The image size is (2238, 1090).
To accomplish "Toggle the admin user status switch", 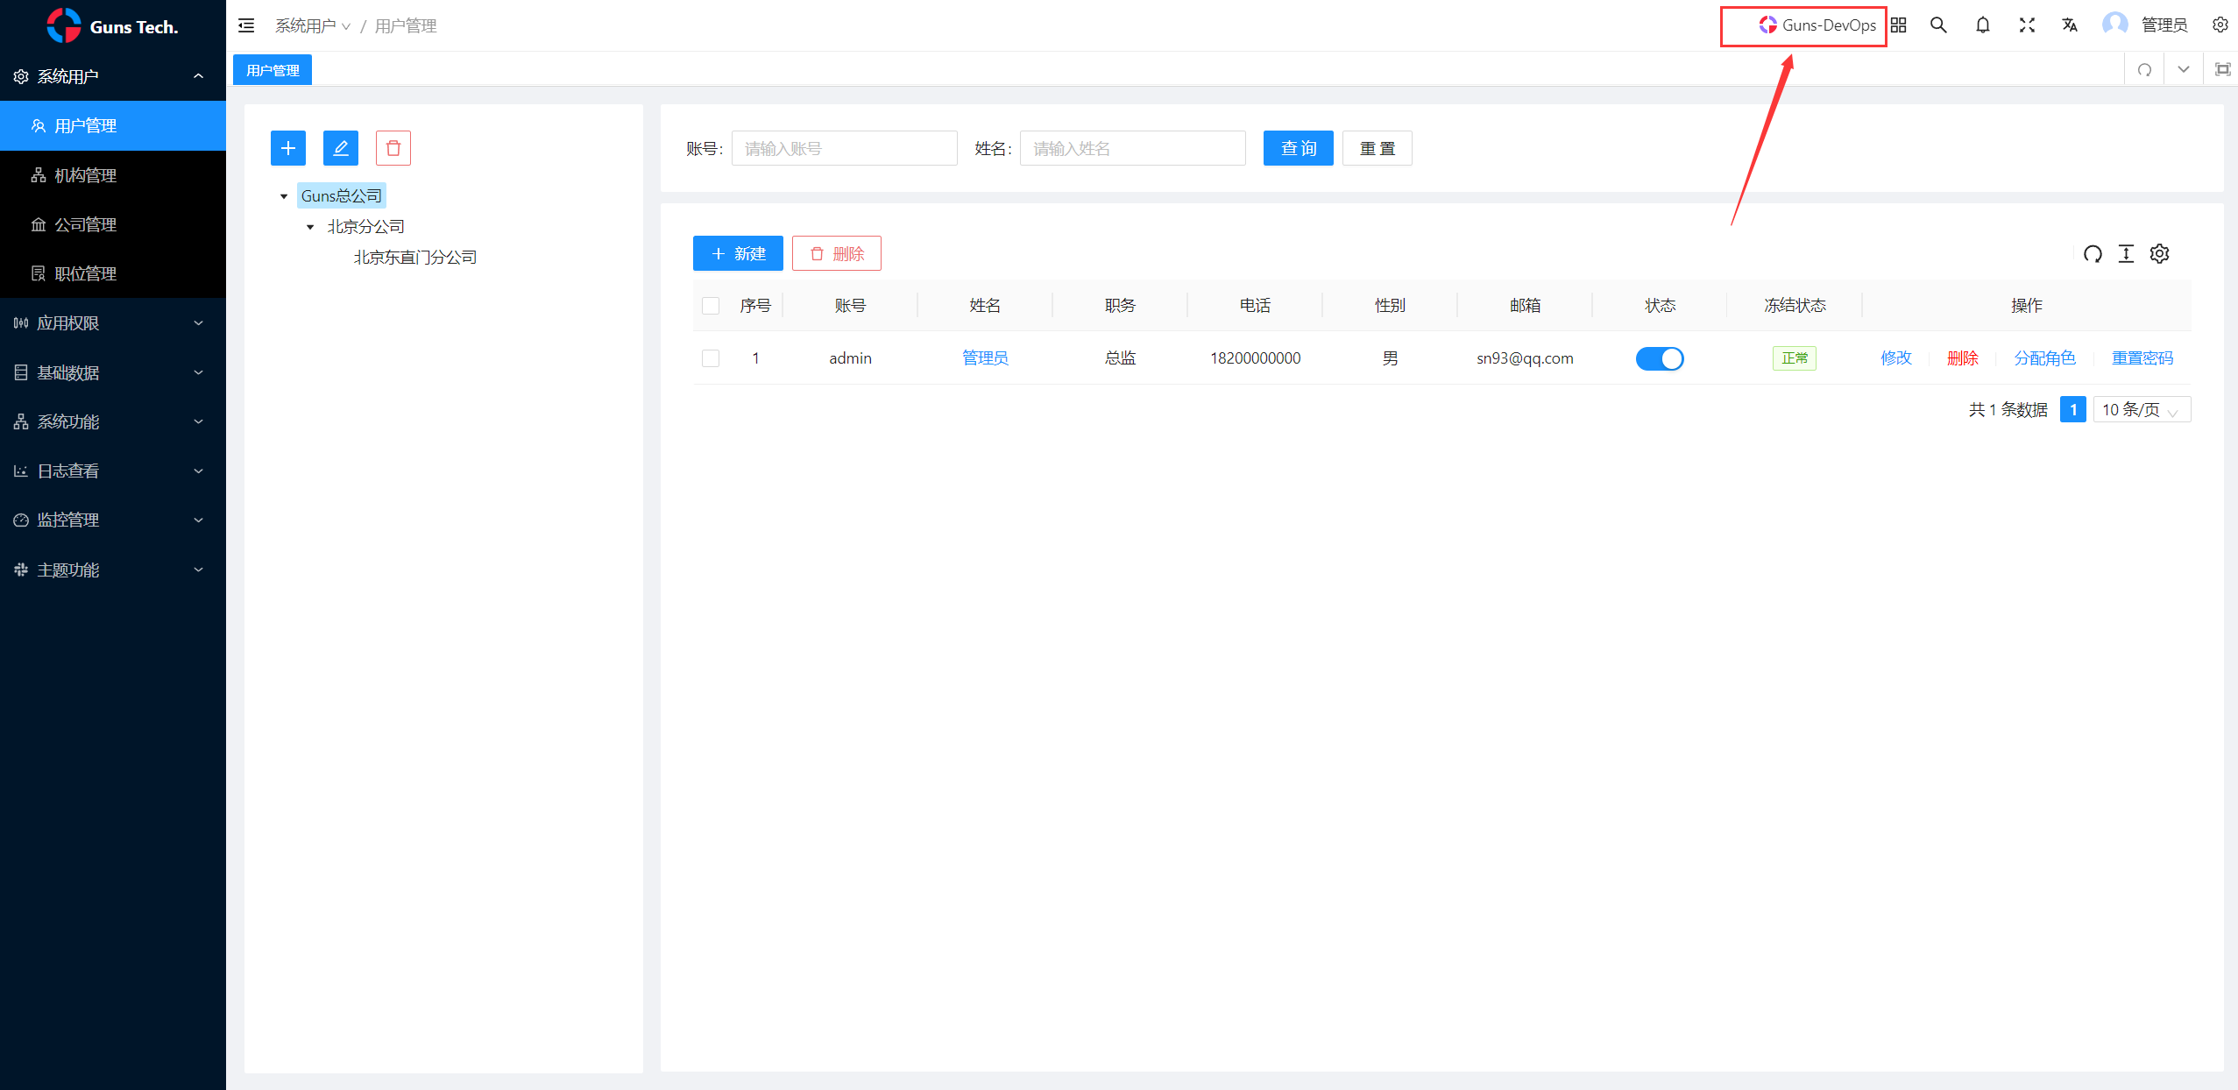I will point(1660,358).
